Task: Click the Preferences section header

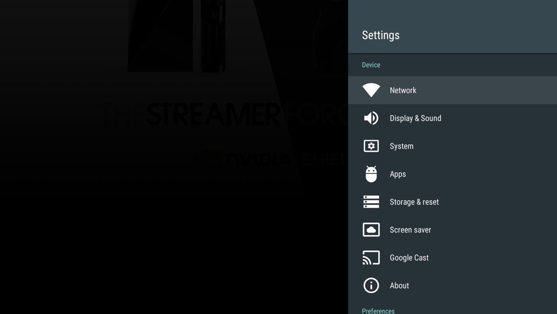Action: (x=378, y=311)
